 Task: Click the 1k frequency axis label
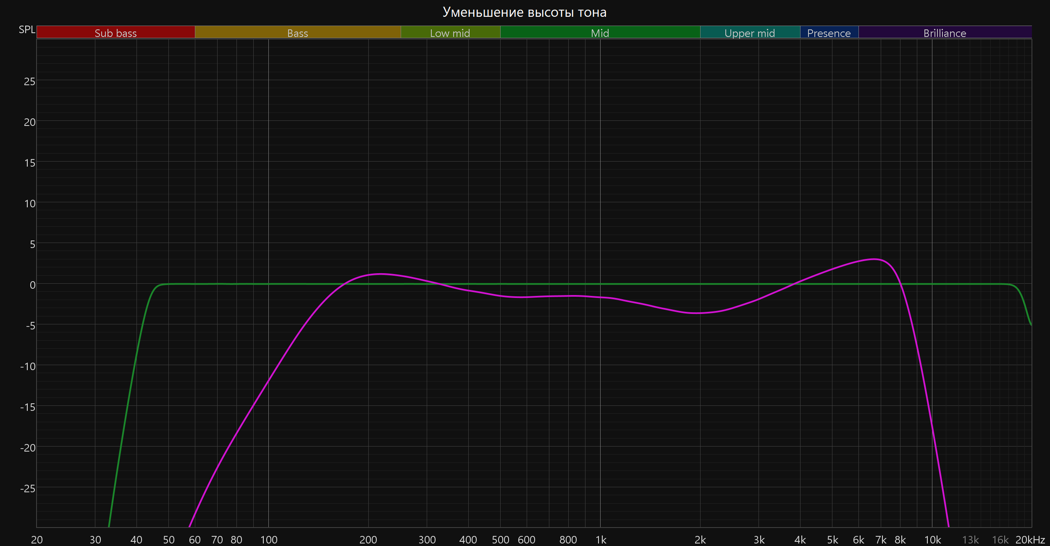click(x=601, y=540)
